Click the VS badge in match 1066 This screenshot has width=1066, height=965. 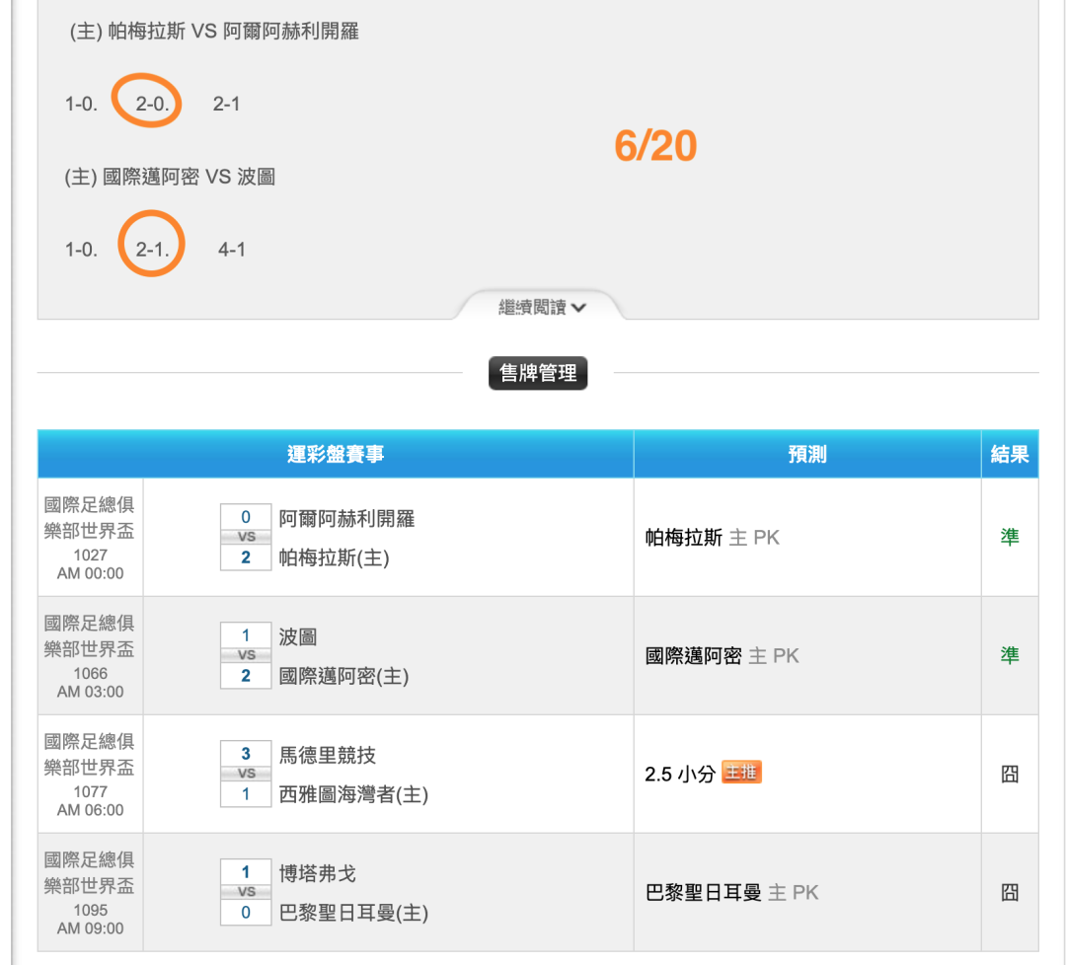point(246,655)
